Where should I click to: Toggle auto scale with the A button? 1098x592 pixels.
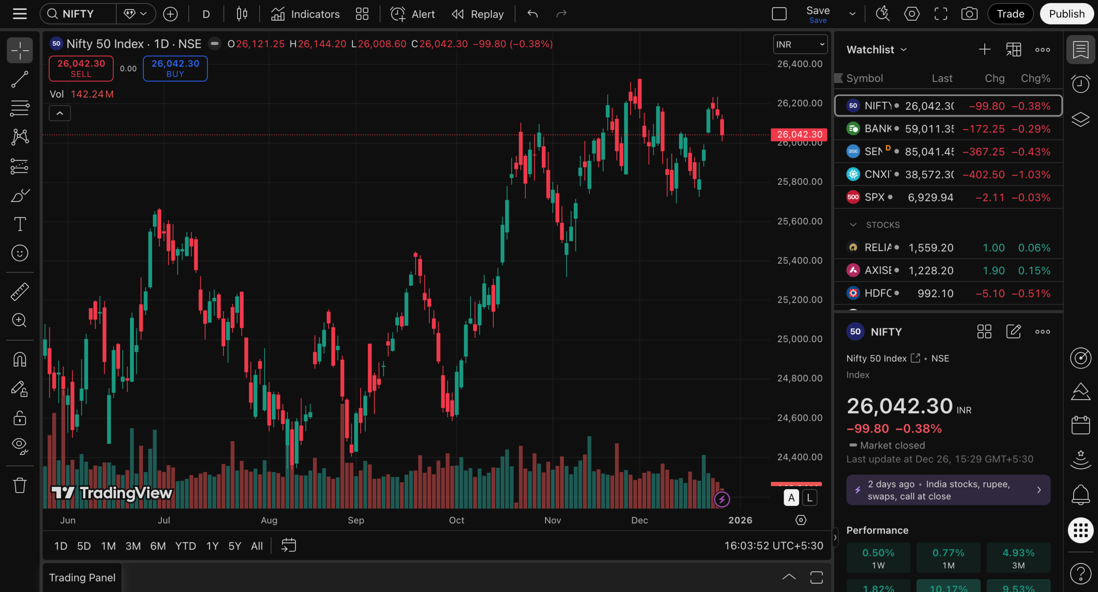[791, 497]
